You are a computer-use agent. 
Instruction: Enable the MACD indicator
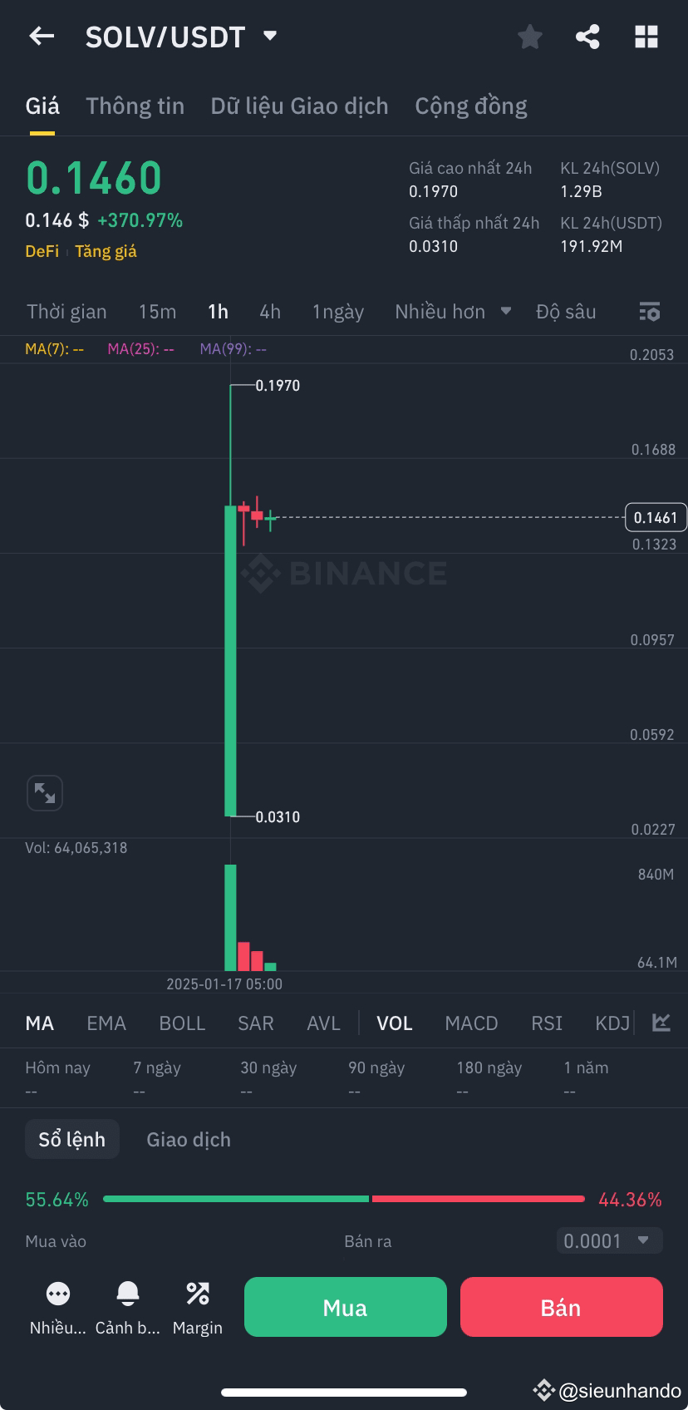point(471,1023)
